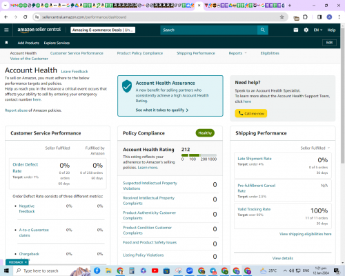Image resolution: width=345 pixels, height=276 pixels.
Task: Open YouTube from the taskbar
Action: (x=155, y=270)
